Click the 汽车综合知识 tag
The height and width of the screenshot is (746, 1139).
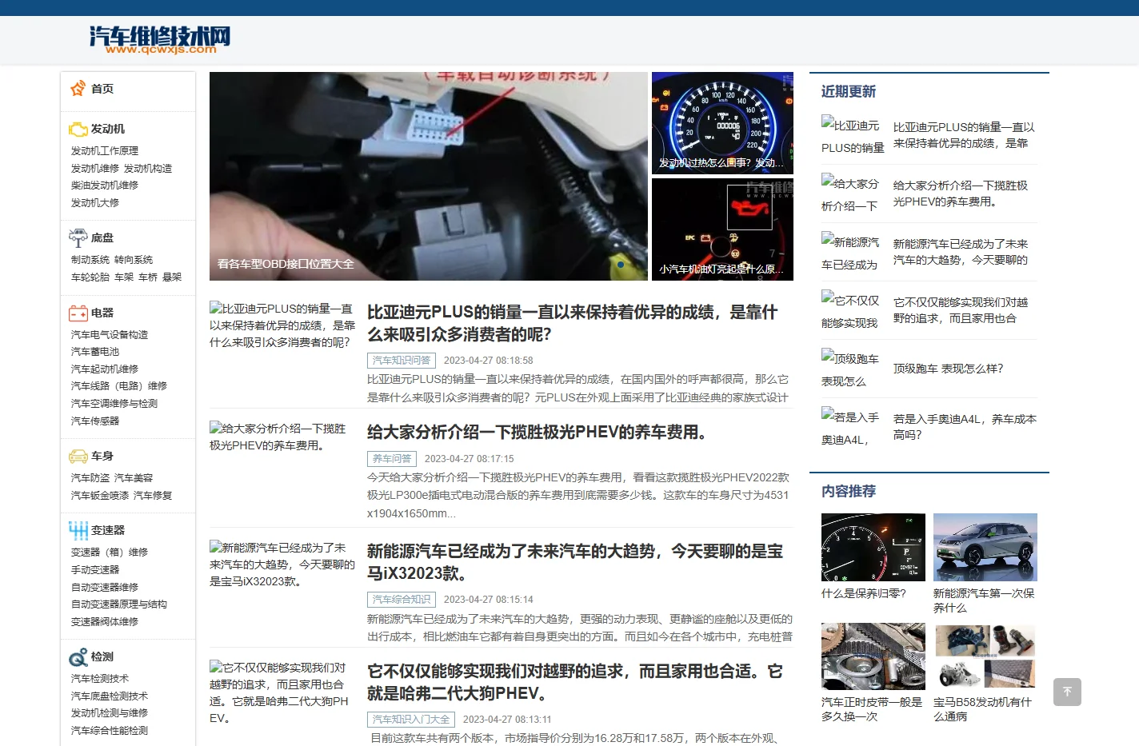[402, 600]
